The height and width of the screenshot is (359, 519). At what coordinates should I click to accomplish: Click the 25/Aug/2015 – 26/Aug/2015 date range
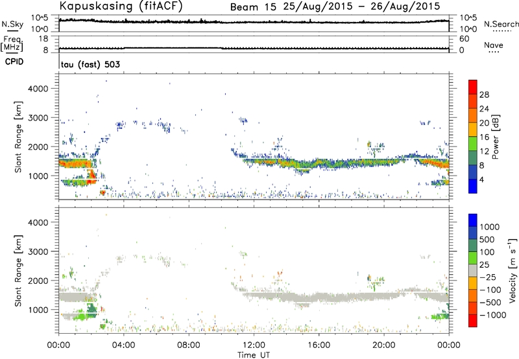tap(362, 6)
